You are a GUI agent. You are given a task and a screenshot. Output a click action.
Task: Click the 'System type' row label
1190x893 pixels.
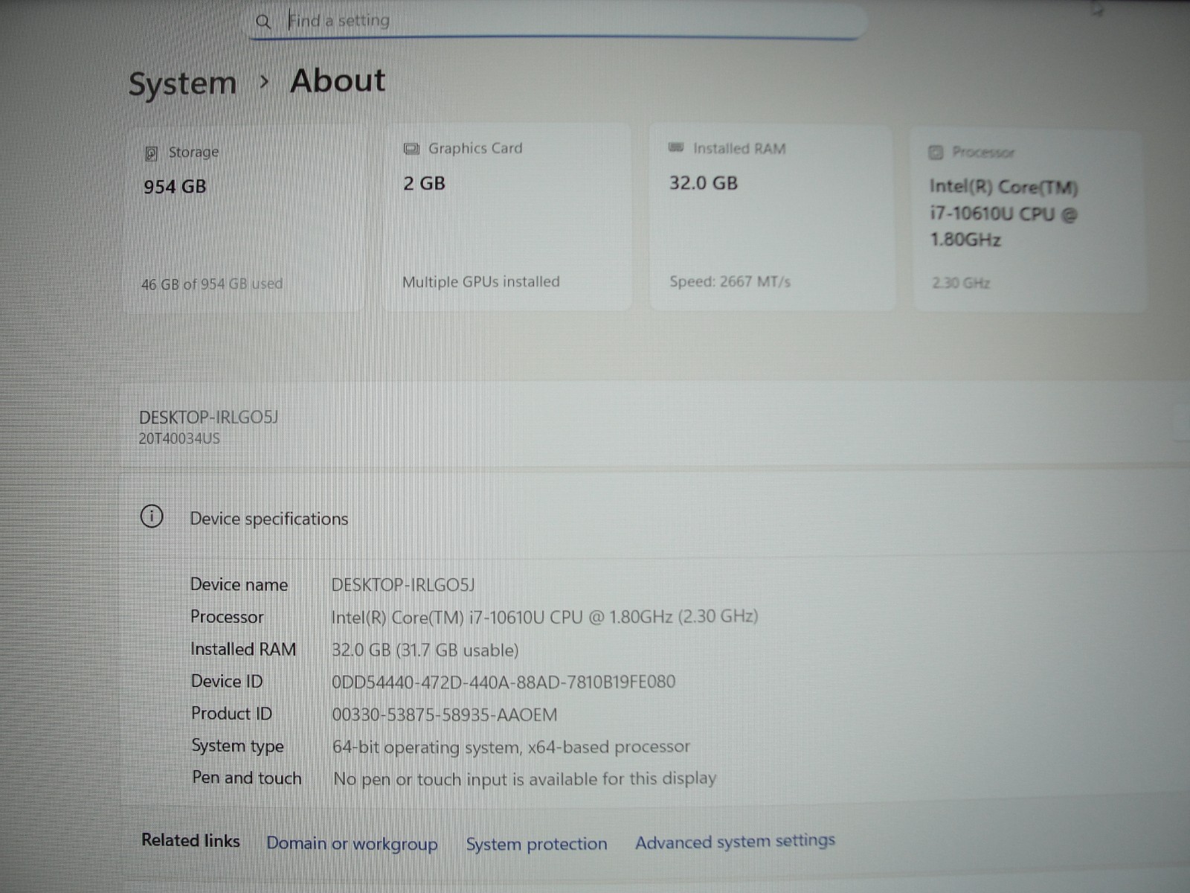coord(237,746)
